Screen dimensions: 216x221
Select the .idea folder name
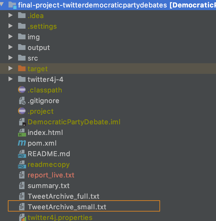(x=36, y=15)
